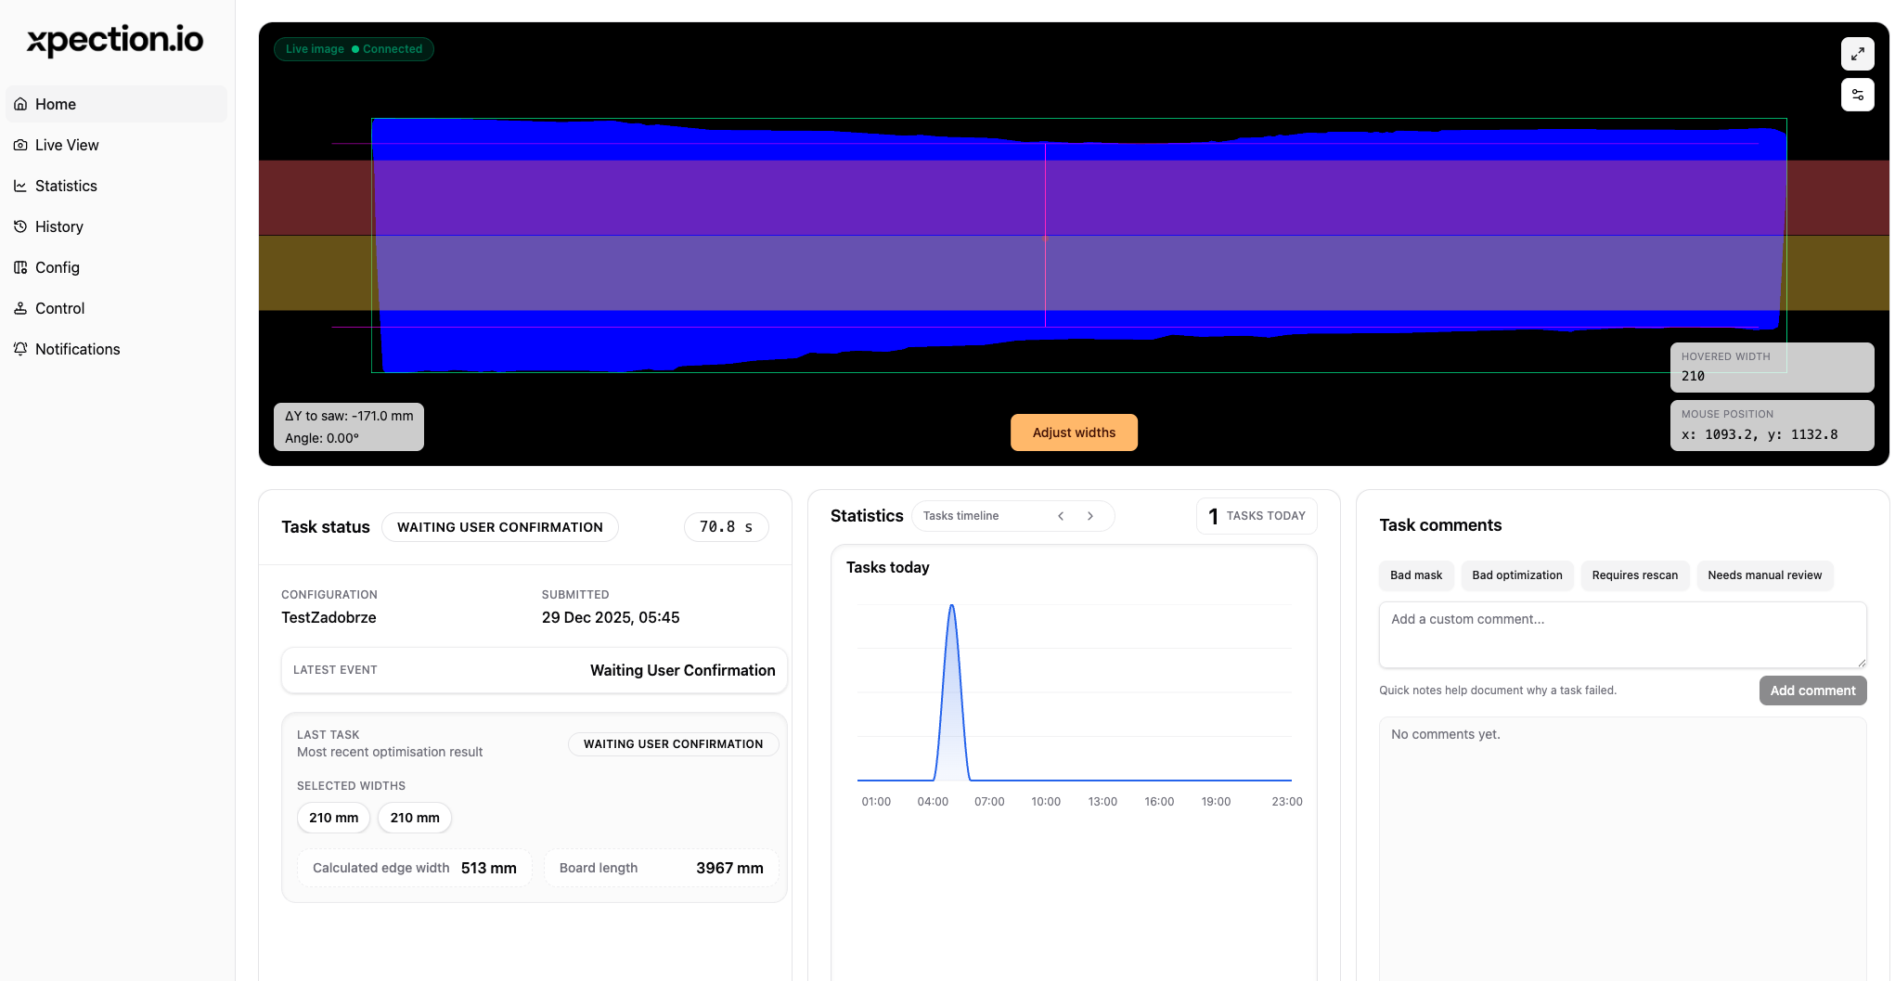
Task: Click the Statistics chart icon
Action: (x=20, y=186)
